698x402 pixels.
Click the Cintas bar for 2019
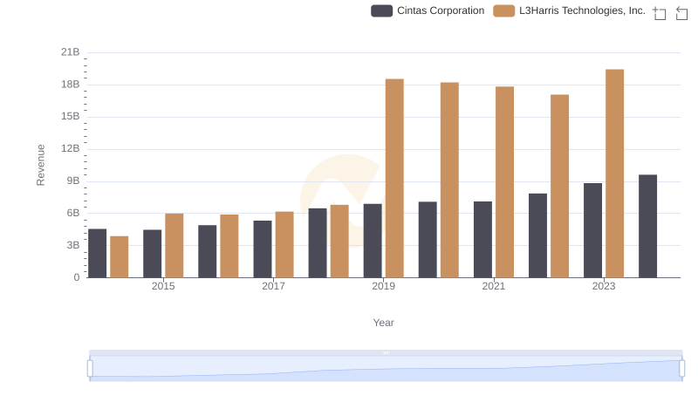coord(373,241)
